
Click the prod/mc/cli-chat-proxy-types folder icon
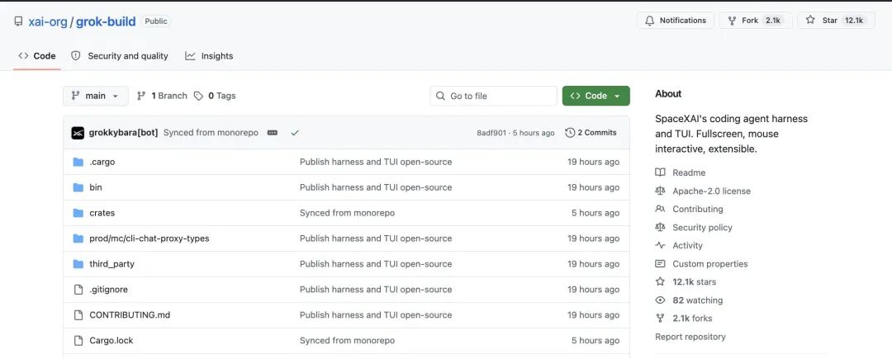point(78,239)
